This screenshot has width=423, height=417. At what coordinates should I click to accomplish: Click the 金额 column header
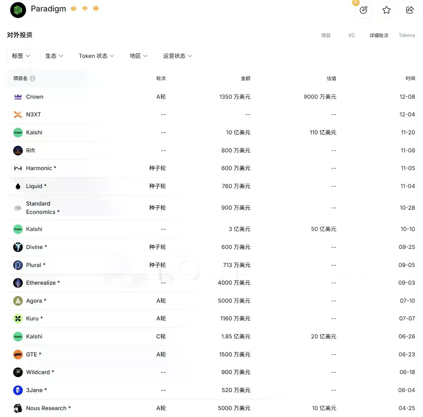pos(245,78)
